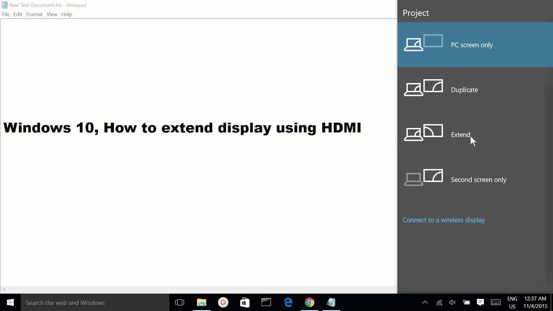
Task: Select the Extend display mode
Action: (475, 135)
